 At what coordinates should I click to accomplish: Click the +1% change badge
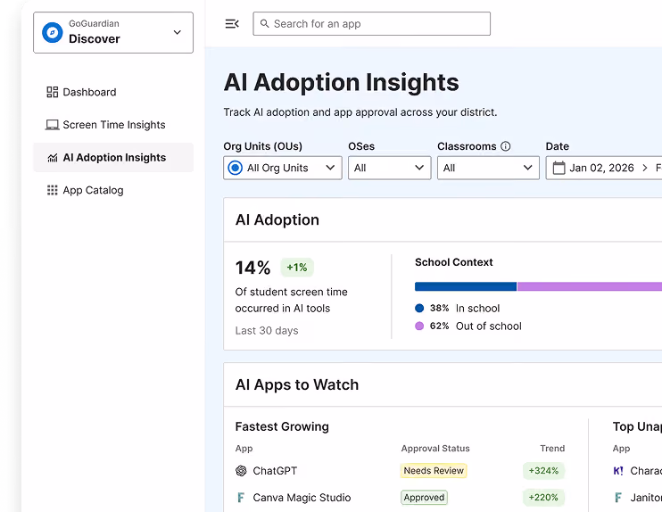(297, 268)
